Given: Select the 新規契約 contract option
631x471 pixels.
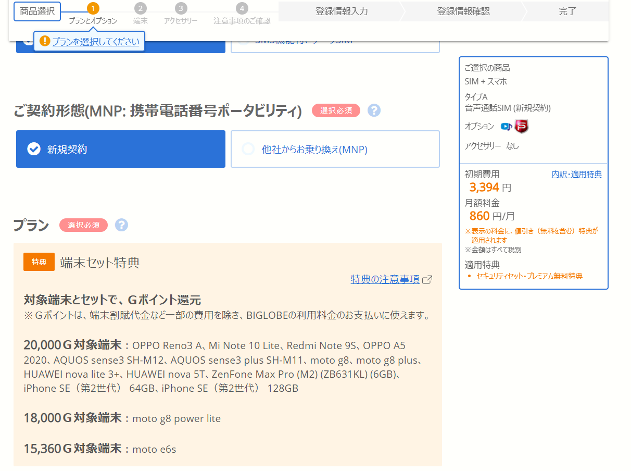Looking at the screenshot, I should [x=121, y=149].
